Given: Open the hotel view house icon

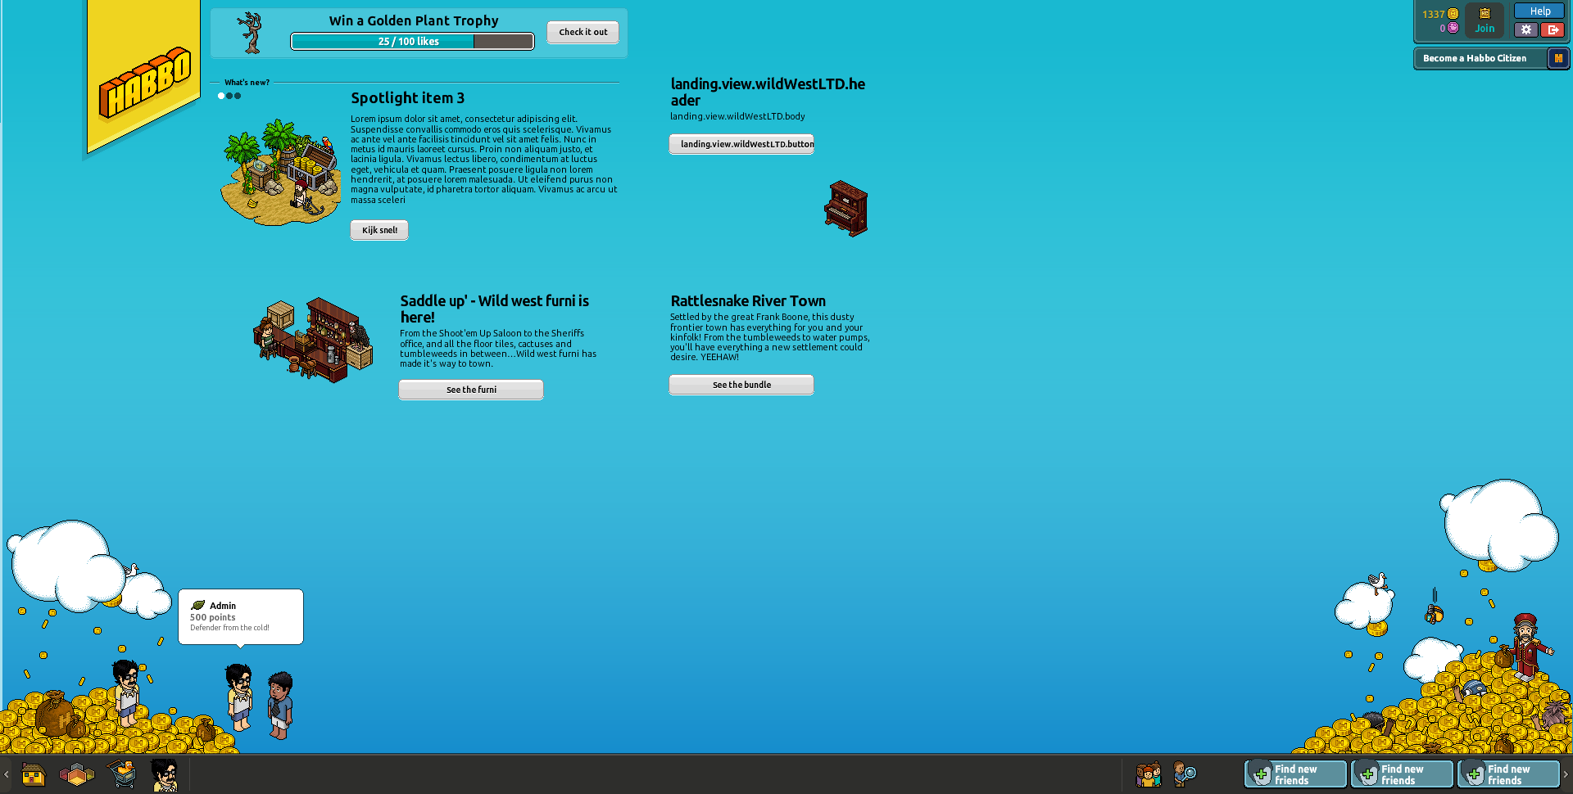Looking at the screenshot, I should [34, 774].
